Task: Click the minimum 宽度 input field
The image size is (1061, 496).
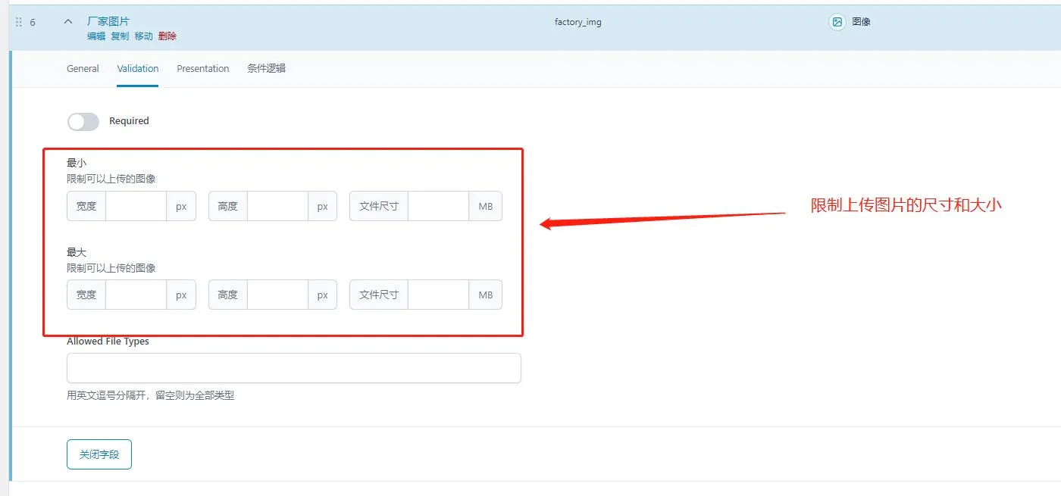Action: pos(136,206)
